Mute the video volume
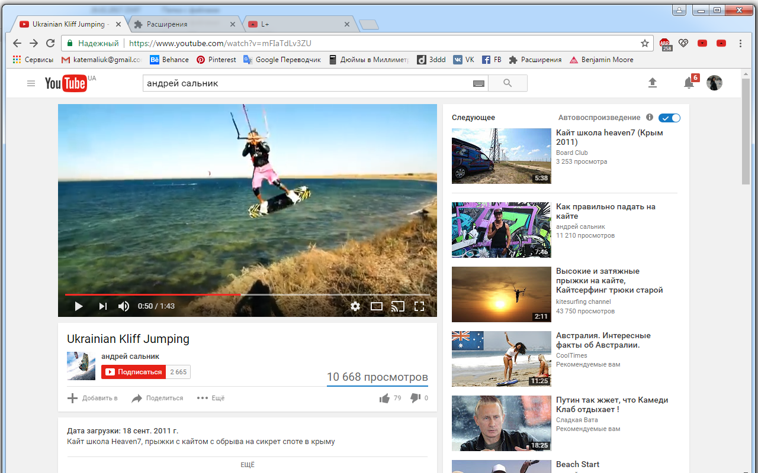Screen dimensions: 758x473 (x=124, y=306)
